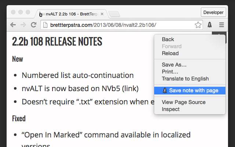Click Save note with page menu item
Viewport: 235px width, 147px height.
coord(194,90)
